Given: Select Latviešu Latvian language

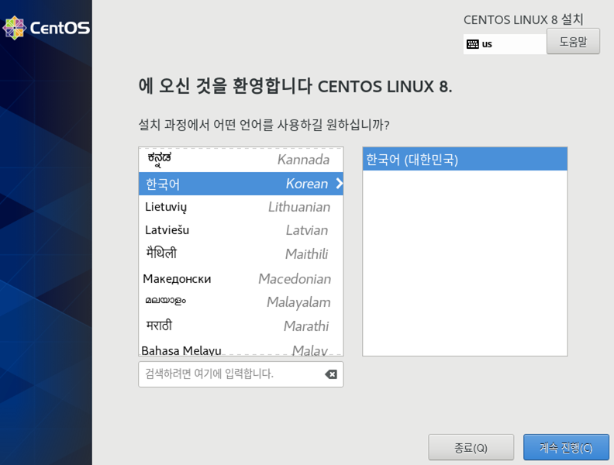Looking at the screenshot, I should point(241,230).
